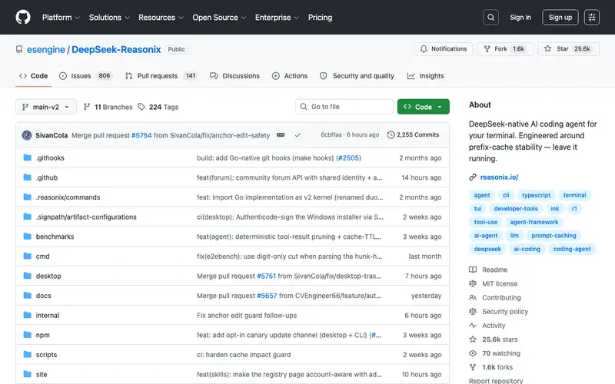The width and height of the screenshot is (615, 384).
Task: Open the esengine owner link
Action: pyautogui.click(x=46, y=49)
